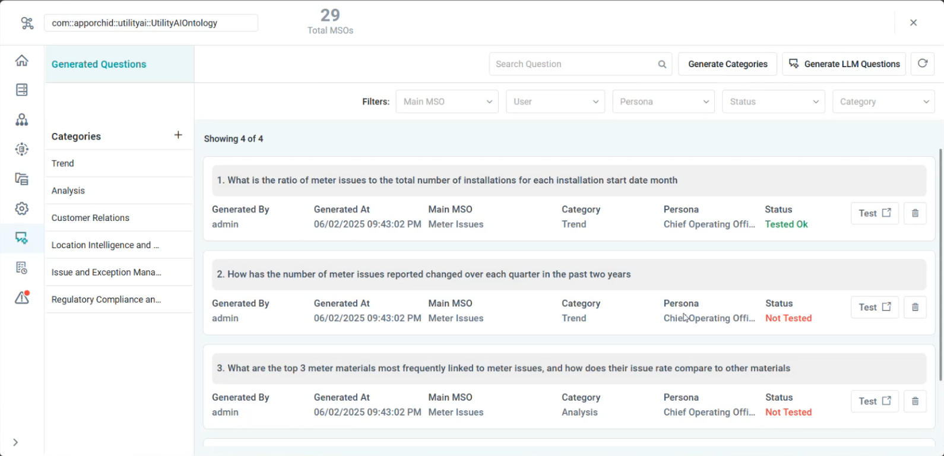This screenshot has width=944, height=456.
Task: Delete question 3 using its trash icon
Action: (x=915, y=401)
